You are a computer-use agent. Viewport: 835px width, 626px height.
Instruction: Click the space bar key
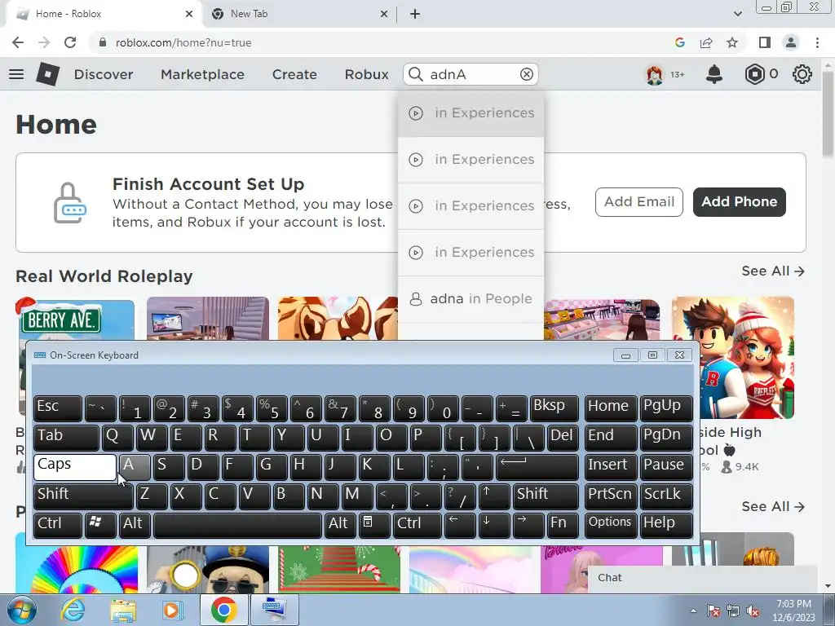237,526
